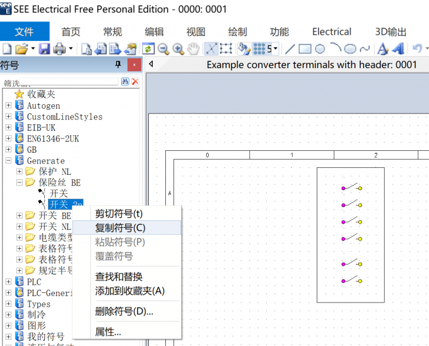Select the pan hand tool
The image size is (429, 346).
coord(194,49)
